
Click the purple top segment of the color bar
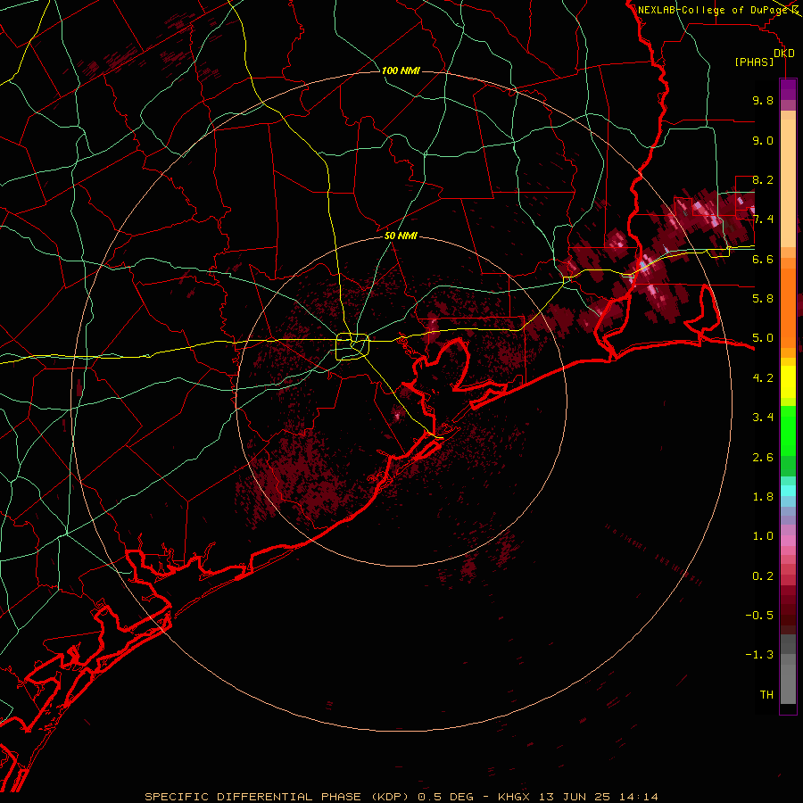[x=788, y=89]
